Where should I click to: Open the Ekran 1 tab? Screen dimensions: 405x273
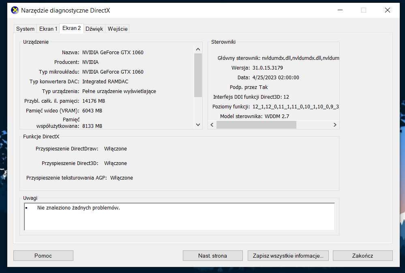point(48,29)
